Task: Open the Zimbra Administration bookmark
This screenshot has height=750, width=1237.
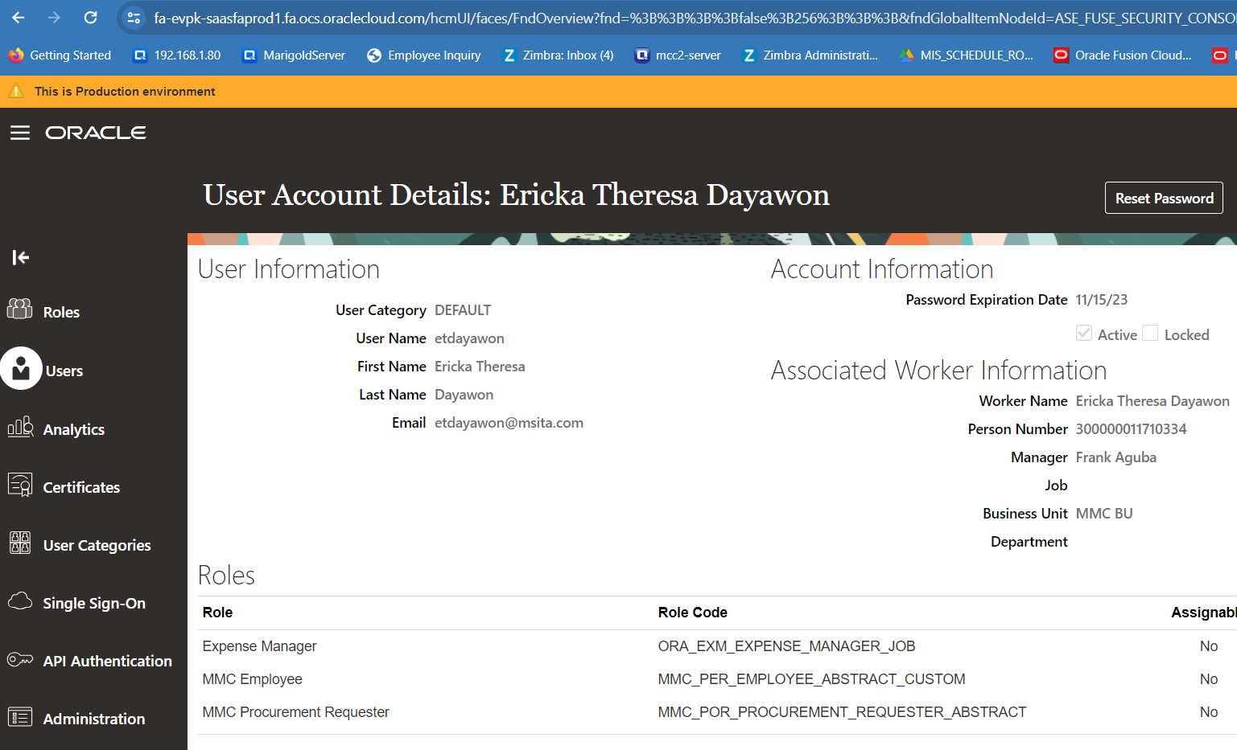Action: point(810,55)
